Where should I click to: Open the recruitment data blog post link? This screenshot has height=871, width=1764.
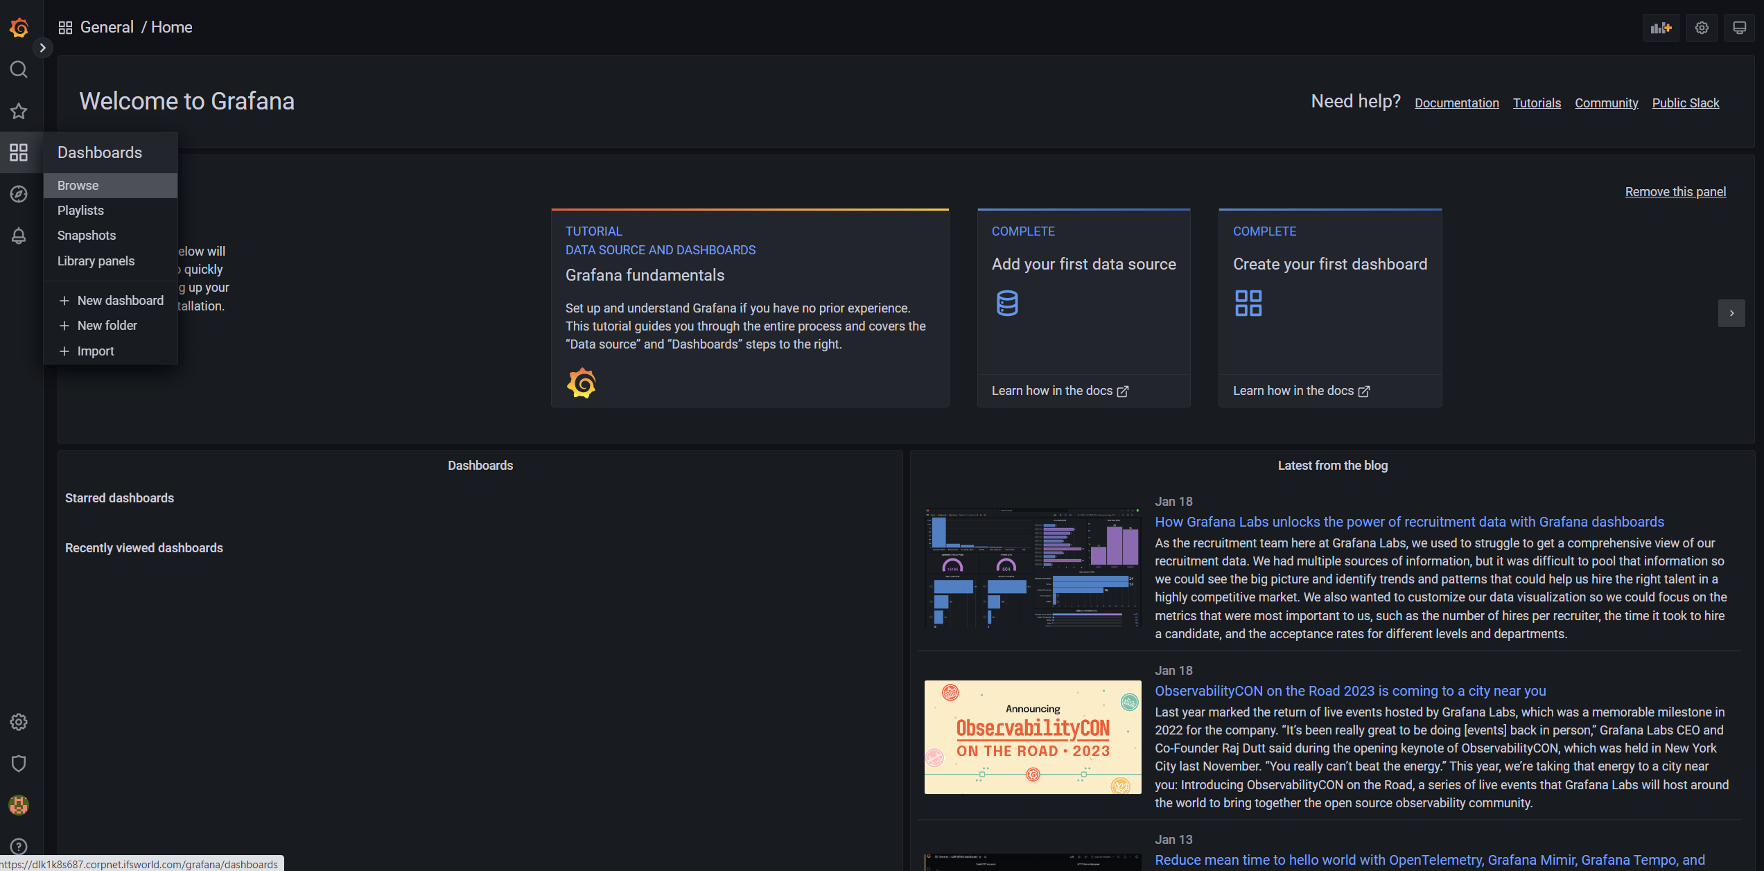pyautogui.click(x=1409, y=522)
